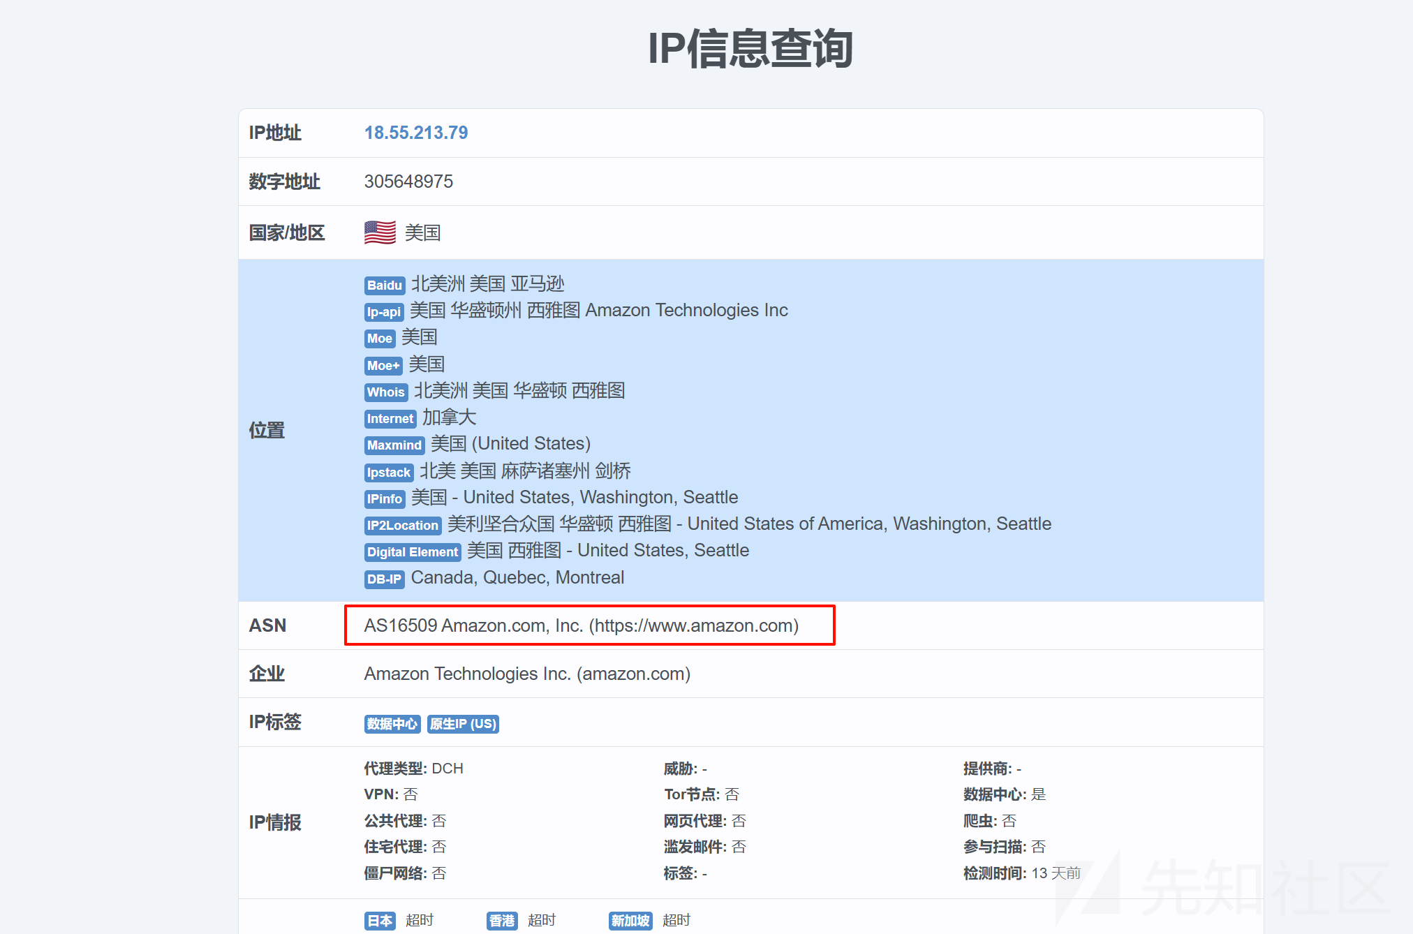Click the 爬虫: 否 entry
This screenshot has height=934, width=1413.
990,821
